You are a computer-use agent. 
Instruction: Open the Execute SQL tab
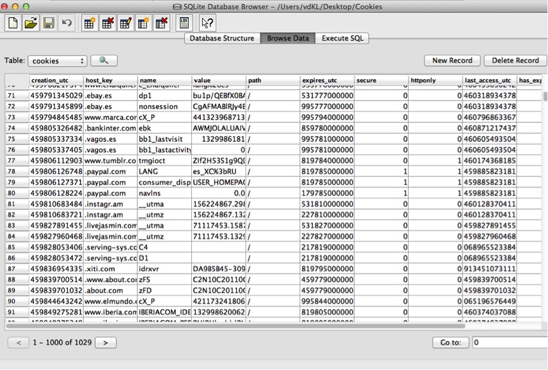343,38
